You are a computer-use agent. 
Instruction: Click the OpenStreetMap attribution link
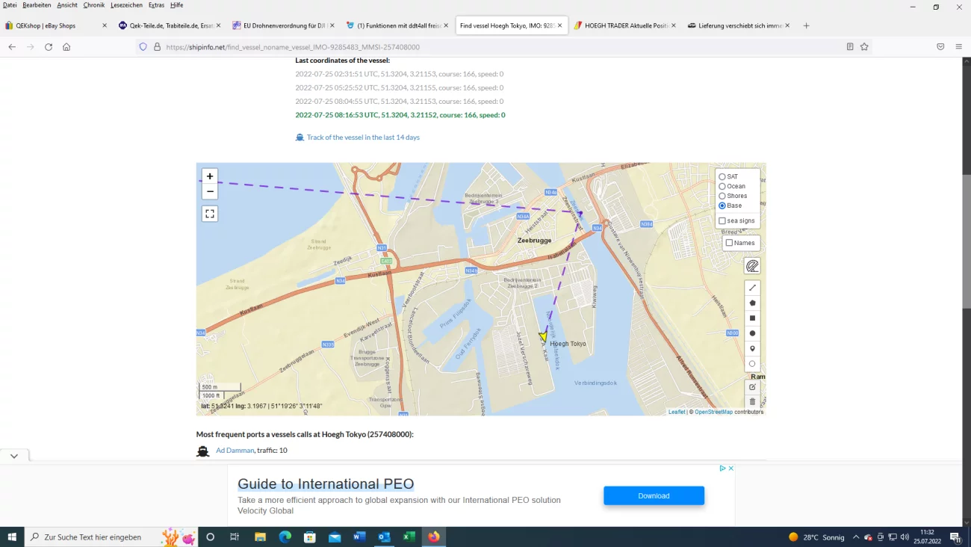tap(713, 412)
